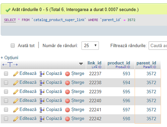Click copy icon in row 22239

[42, 92]
